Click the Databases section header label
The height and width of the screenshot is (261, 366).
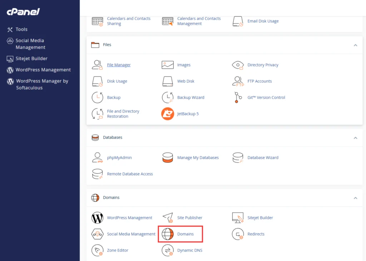[113, 137]
